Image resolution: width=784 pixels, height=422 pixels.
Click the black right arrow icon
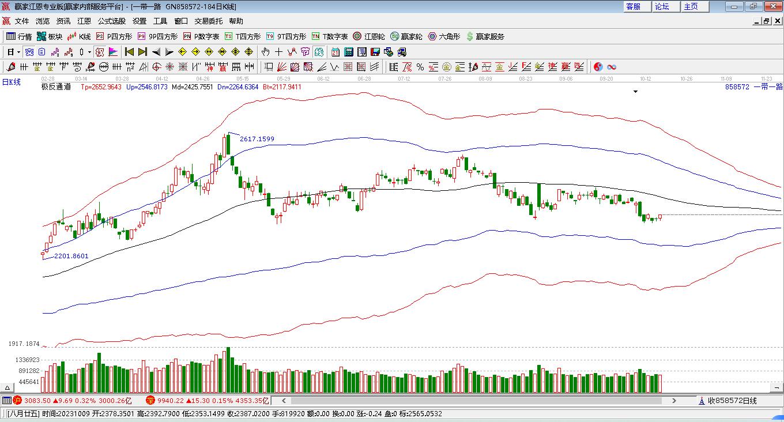169,52
